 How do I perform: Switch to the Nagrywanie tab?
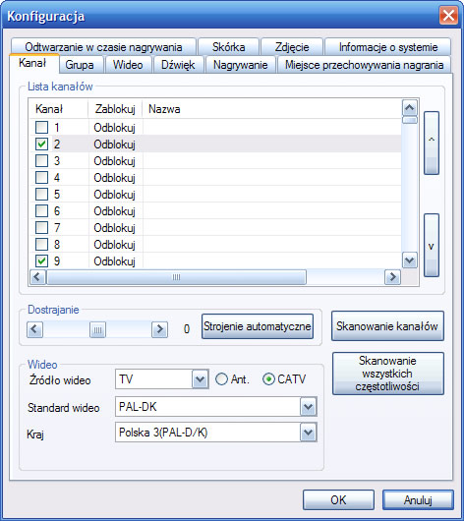click(240, 65)
